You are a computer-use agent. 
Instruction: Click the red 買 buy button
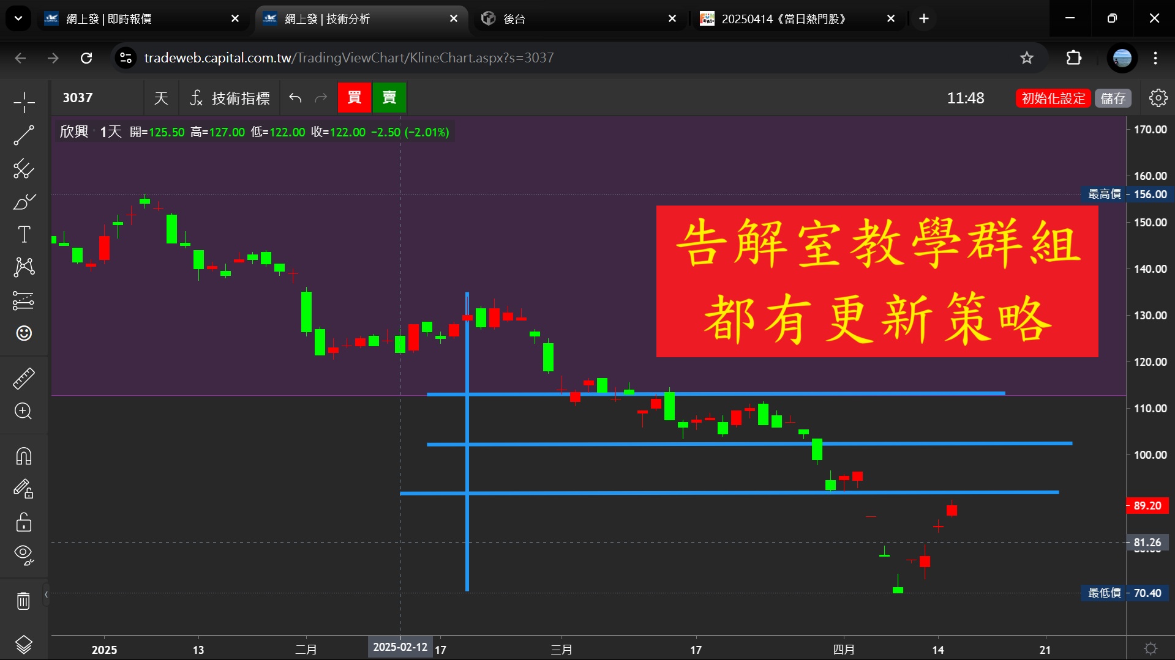click(x=354, y=98)
